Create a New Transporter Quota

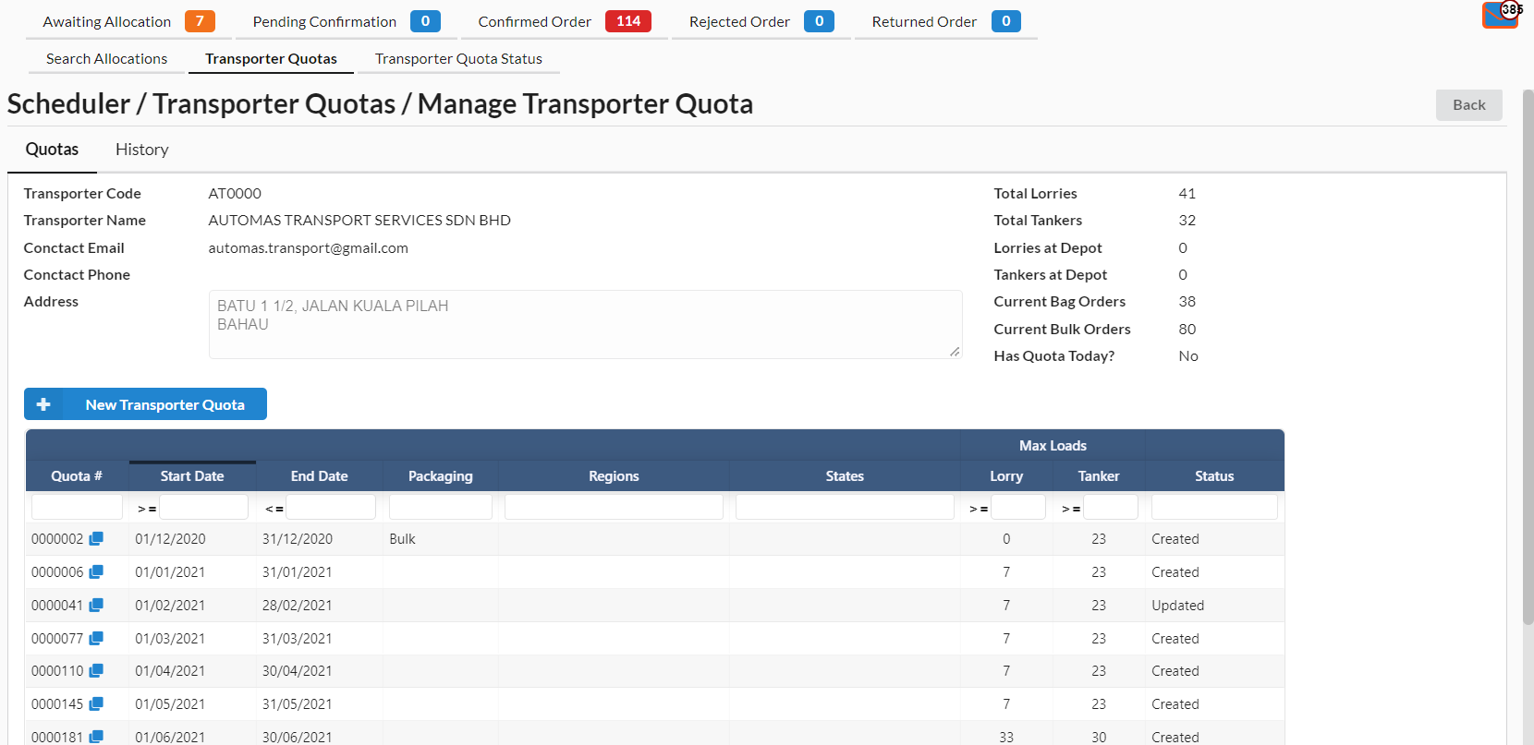(x=145, y=404)
